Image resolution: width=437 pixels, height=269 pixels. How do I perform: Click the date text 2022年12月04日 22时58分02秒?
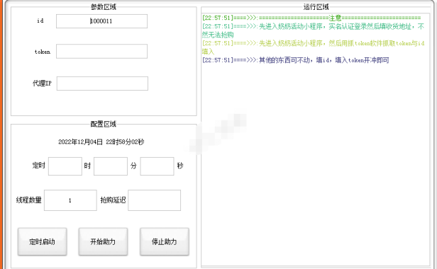pyautogui.click(x=101, y=142)
